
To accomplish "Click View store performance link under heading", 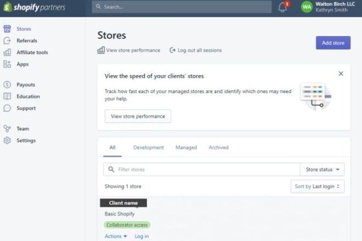I will (x=133, y=50).
